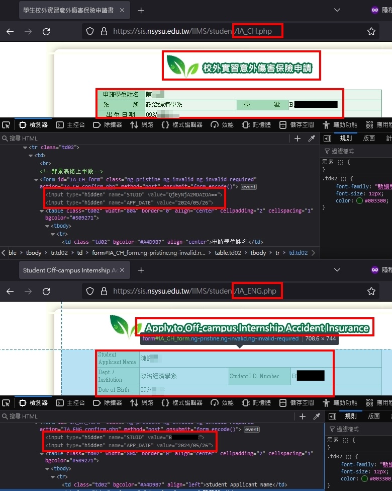Go back in the top IA_CH.php browser window
The image size is (392, 491).
(x=10, y=31)
